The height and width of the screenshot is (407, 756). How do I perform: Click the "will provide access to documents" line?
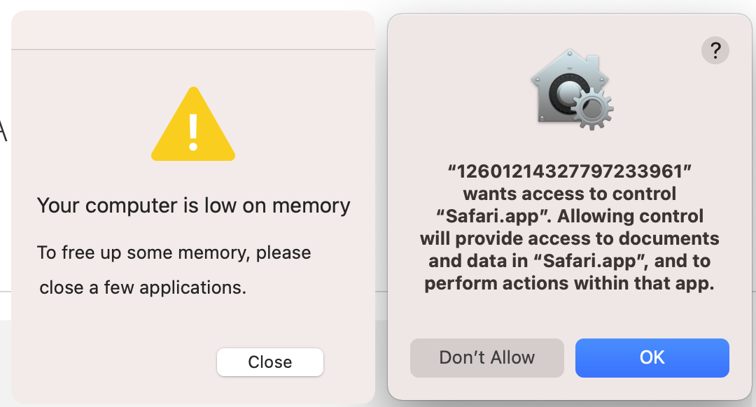tap(569, 238)
